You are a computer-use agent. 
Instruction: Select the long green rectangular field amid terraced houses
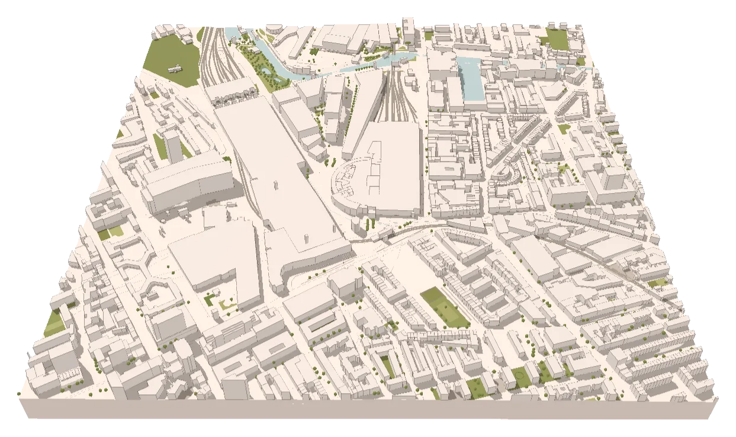(445, 307)
